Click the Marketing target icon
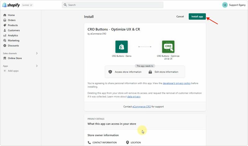248x146 pixels. 5,40
